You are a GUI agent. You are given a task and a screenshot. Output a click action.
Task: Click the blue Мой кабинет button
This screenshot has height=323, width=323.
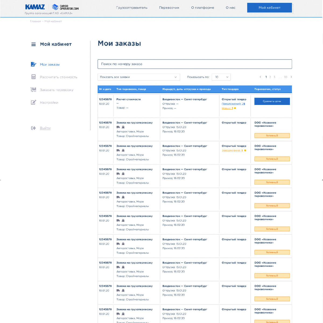(x=269, y=8)
